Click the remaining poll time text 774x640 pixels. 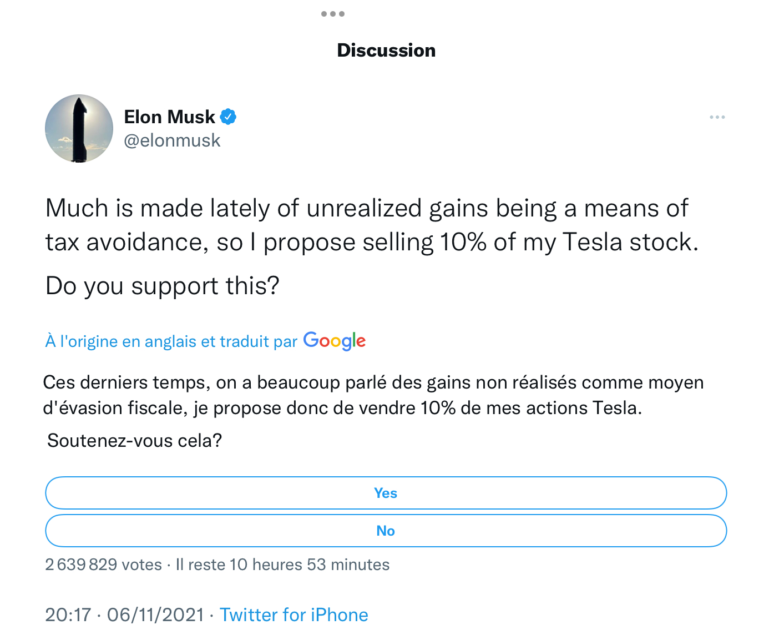tap(282, 565)
